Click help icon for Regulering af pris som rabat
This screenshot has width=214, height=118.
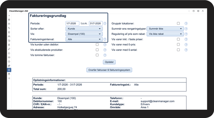pyautogui.click(x=186, y=34)
